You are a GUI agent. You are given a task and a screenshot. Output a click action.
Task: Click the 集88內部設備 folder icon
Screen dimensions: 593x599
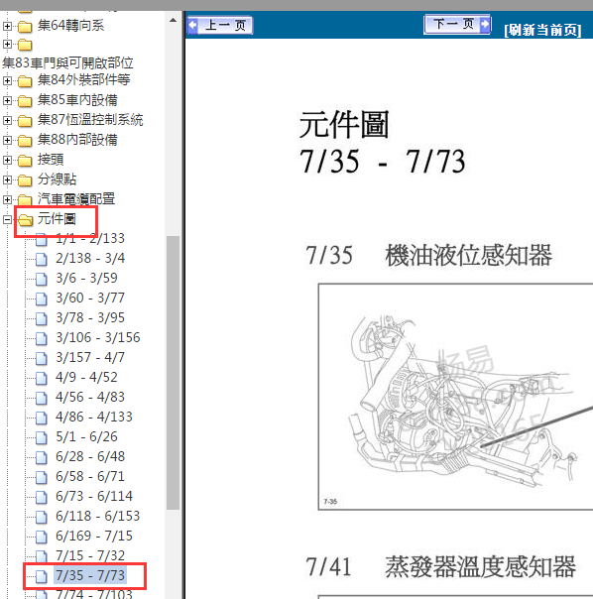tap(25, 141)
